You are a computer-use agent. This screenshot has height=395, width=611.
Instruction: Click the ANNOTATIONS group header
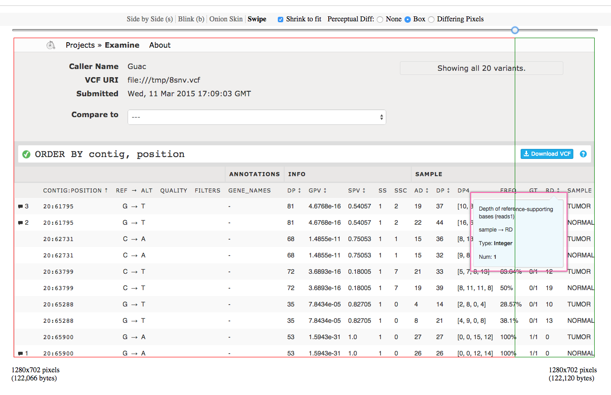pos(255,174)
